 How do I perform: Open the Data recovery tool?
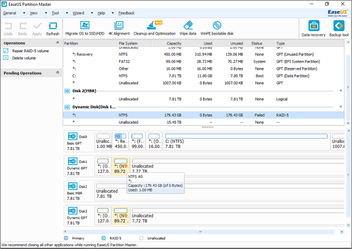coord(313,29)
